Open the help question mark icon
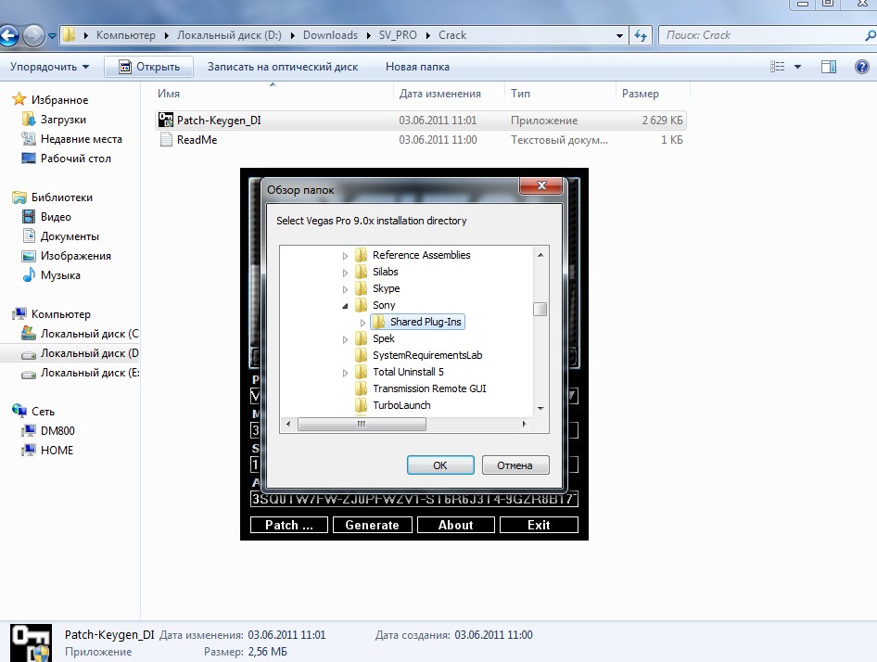The height and width of the screenshot is (662, 877). click(x=862, y=67)
